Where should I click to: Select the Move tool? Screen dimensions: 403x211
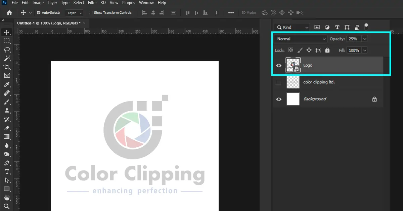click(7, 32)
